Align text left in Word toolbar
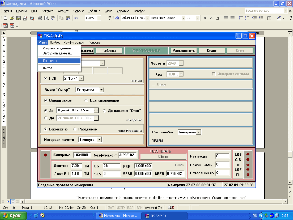 [x=226, y=18]
